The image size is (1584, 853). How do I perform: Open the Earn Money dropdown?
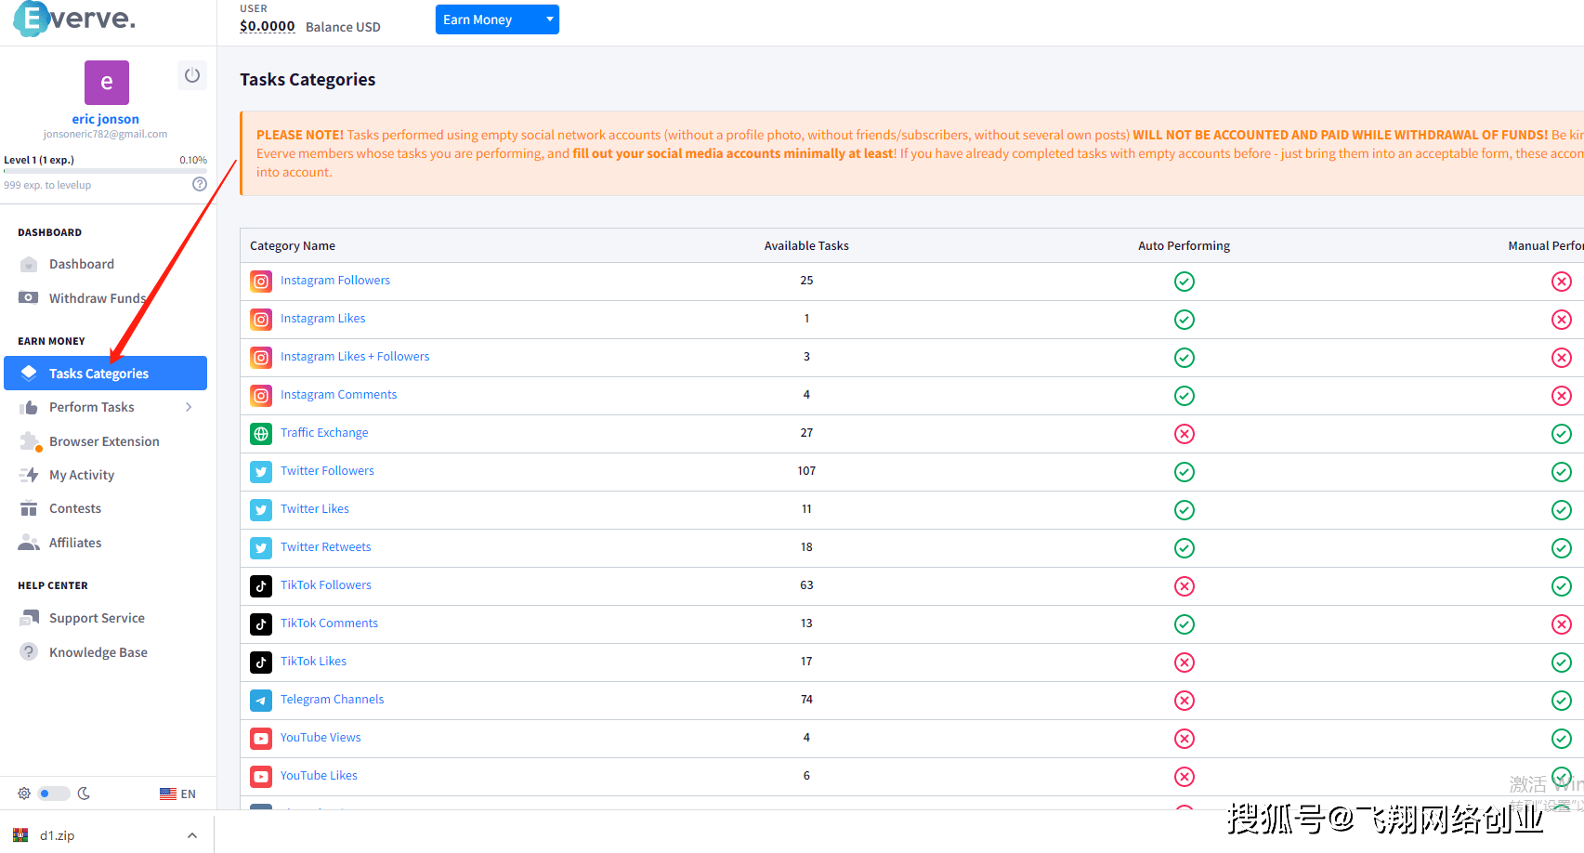point(497,20)
